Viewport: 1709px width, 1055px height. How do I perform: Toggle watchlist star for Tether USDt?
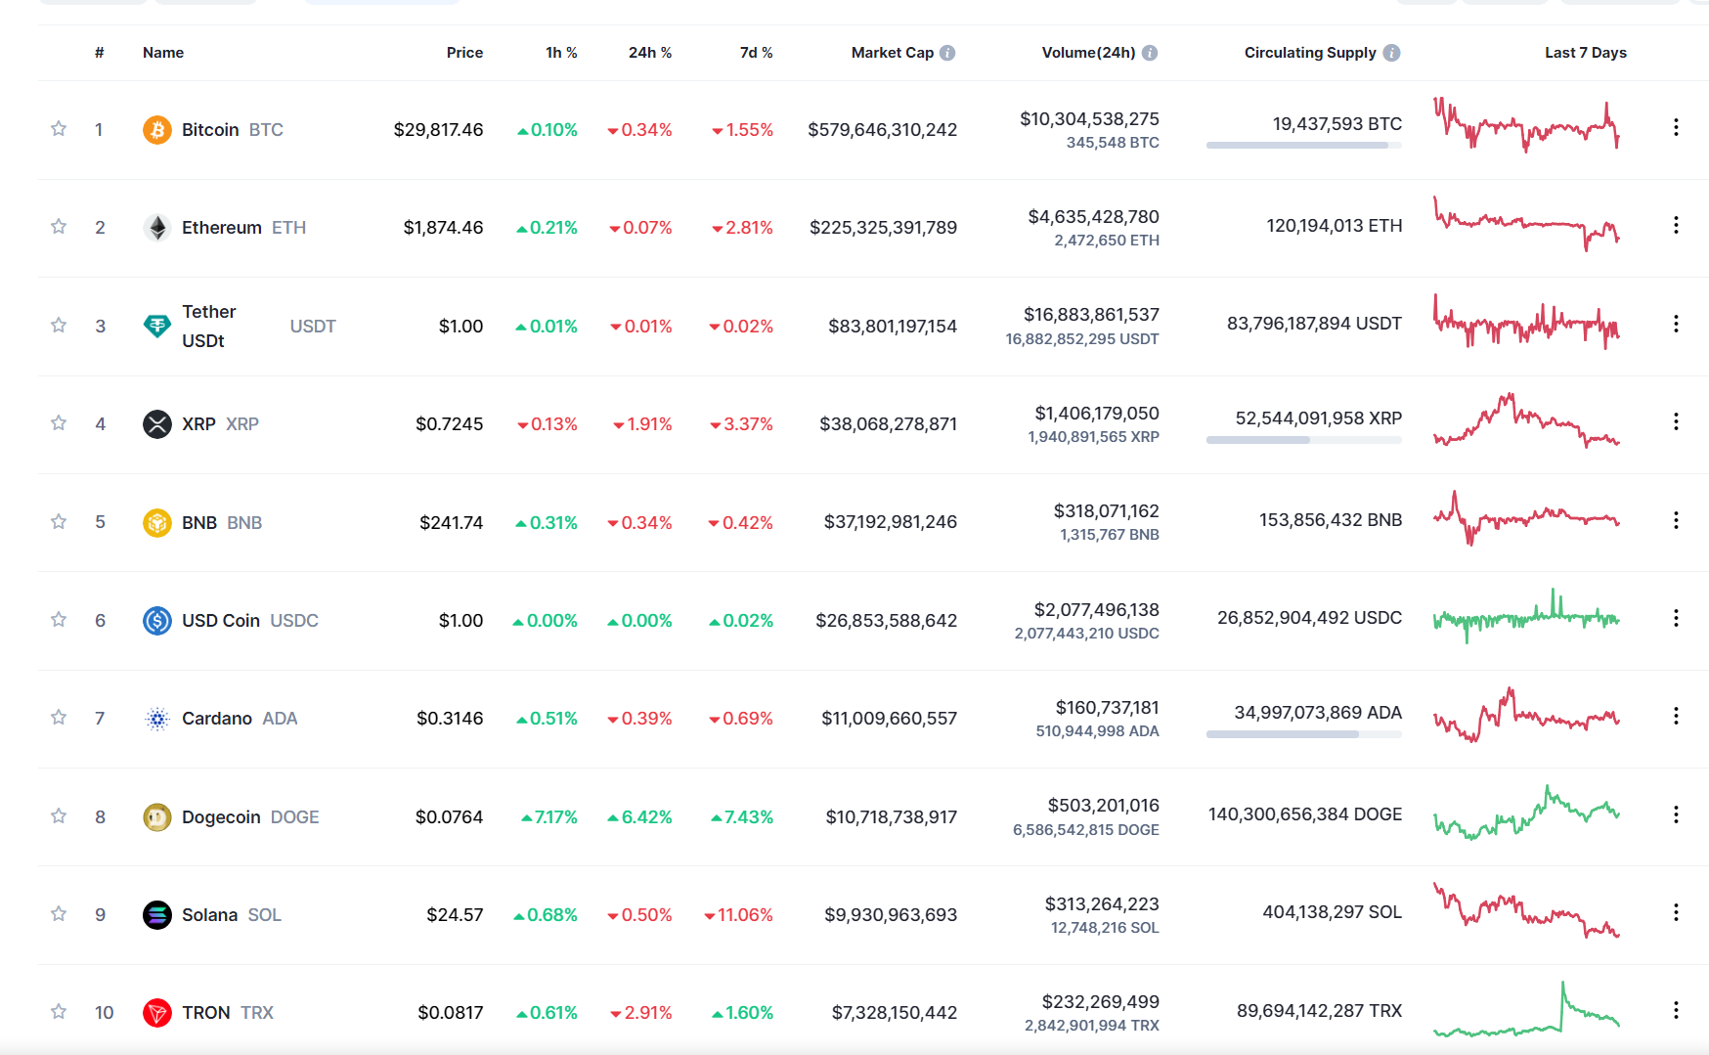(x=59, y=326)
